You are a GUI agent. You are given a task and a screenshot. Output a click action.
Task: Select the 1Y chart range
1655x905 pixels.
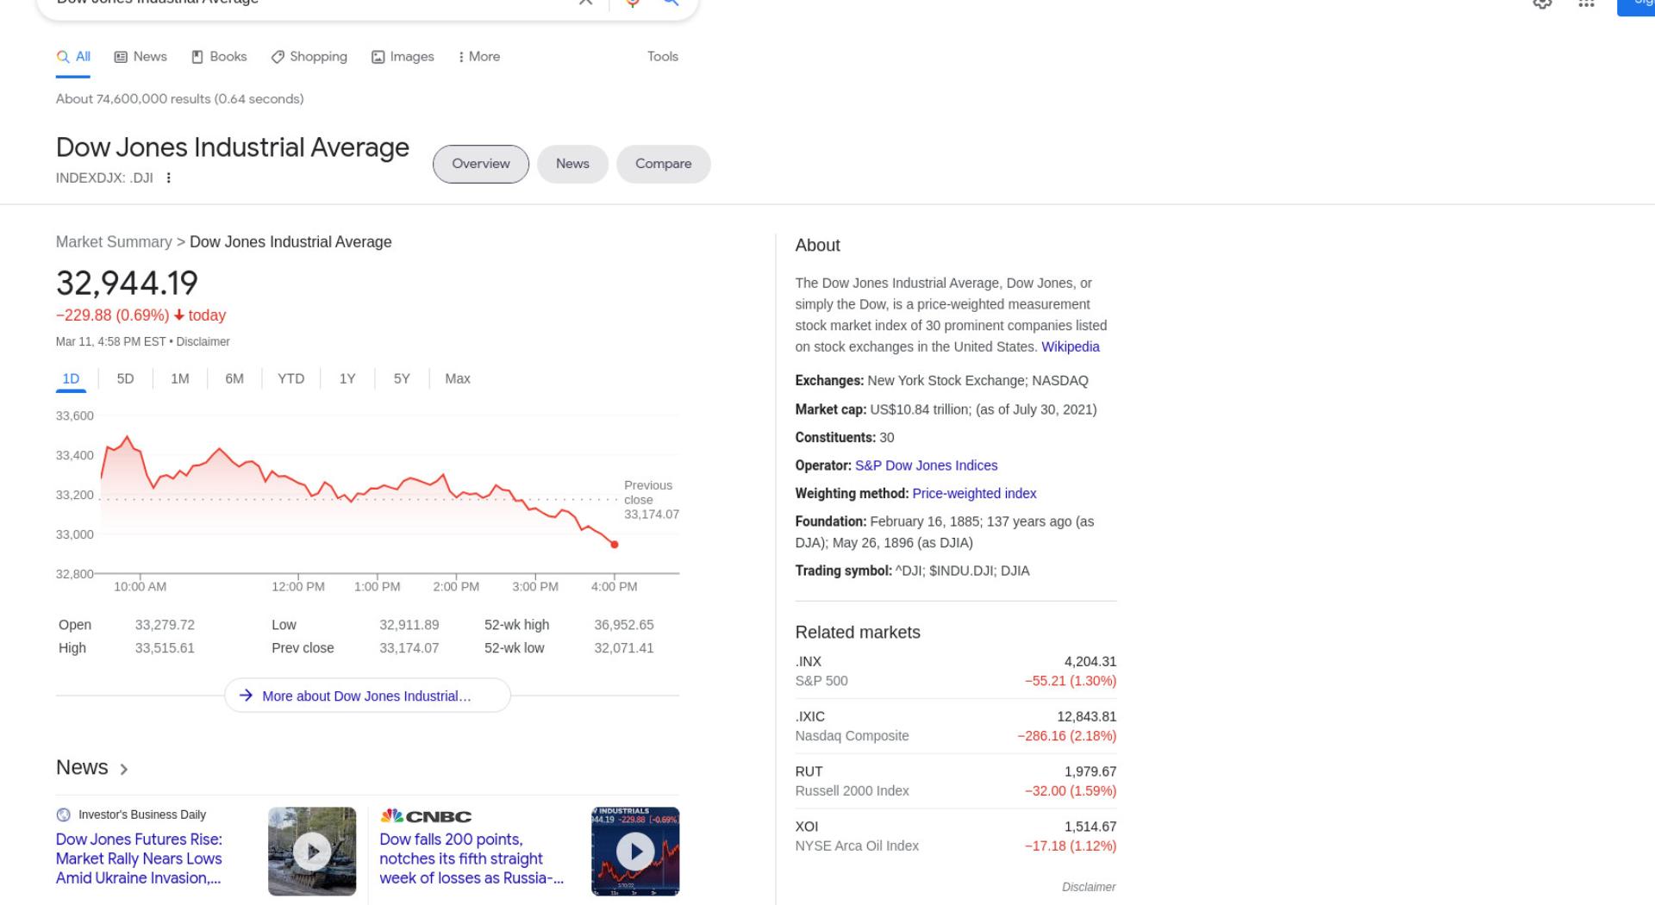click(347, 378)
